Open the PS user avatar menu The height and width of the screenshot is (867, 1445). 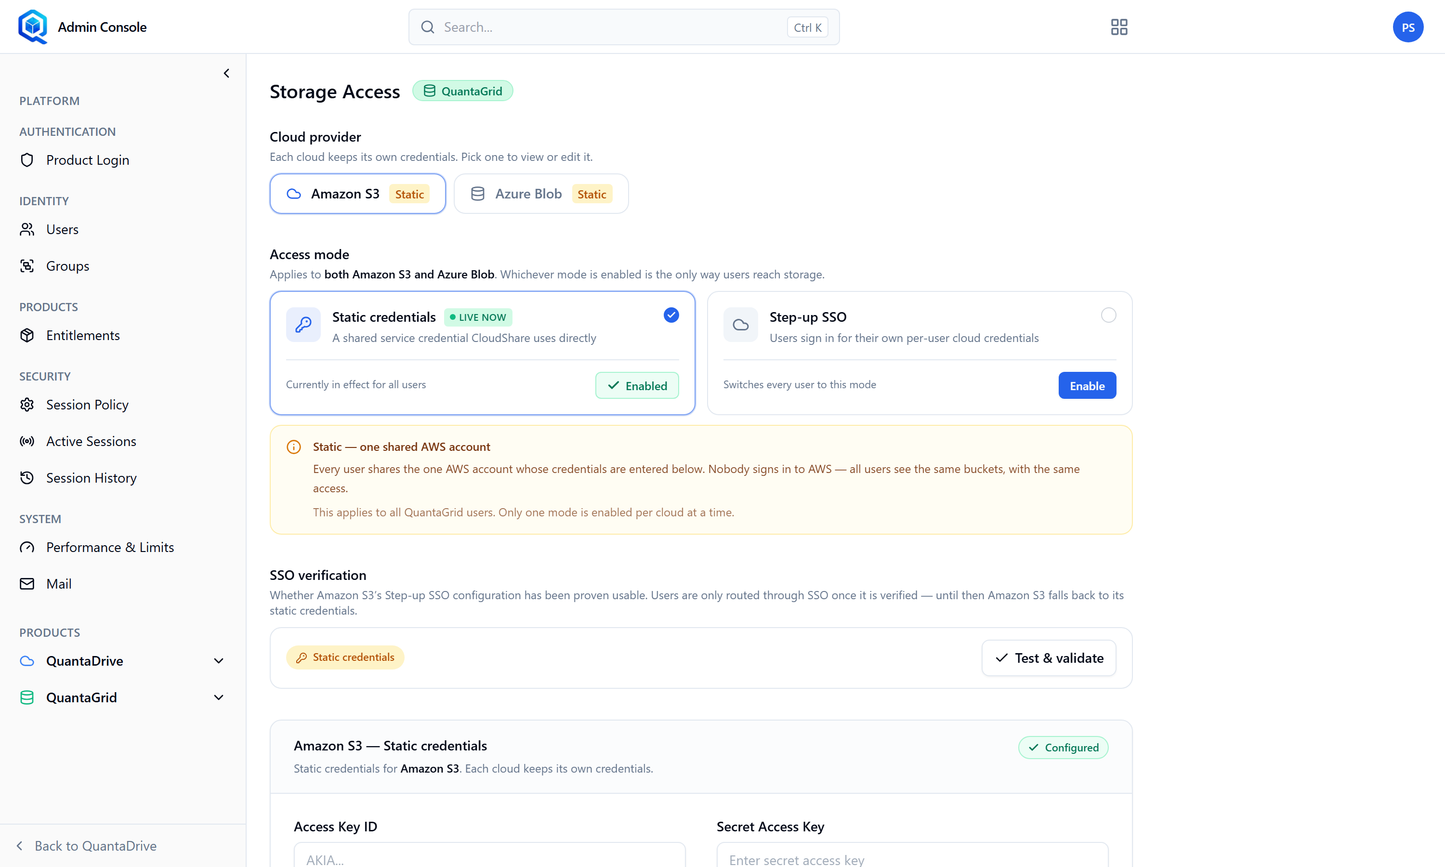(1407, 27)
